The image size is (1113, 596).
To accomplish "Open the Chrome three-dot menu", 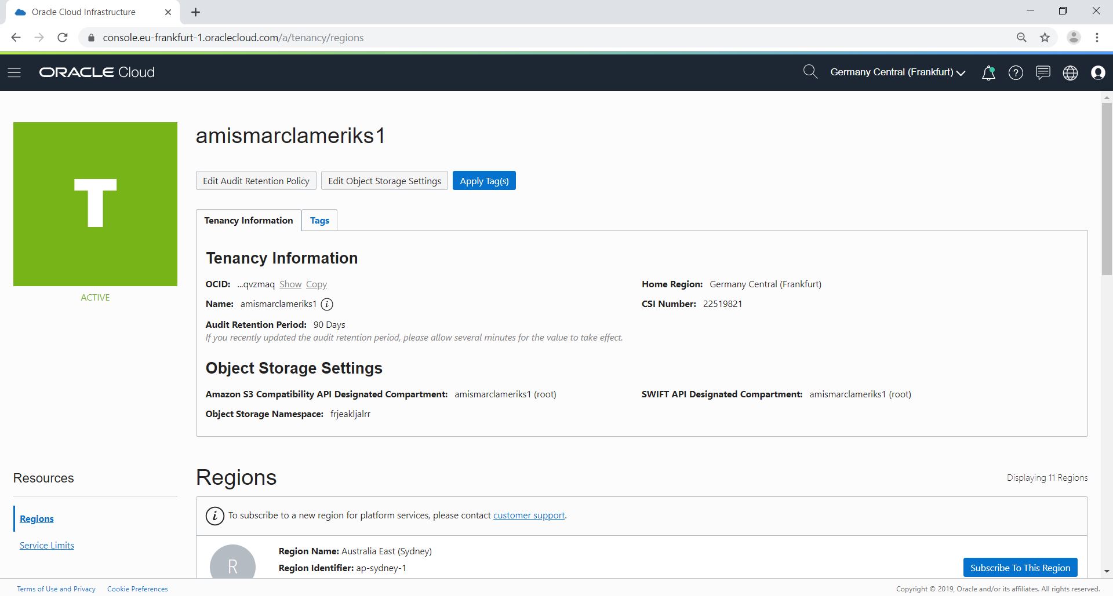I will click(x=1097, y=38).
